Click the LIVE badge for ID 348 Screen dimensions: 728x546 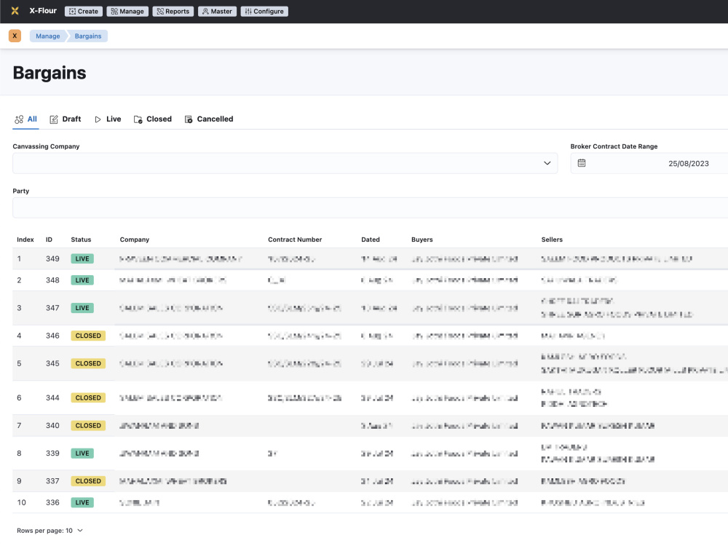click(82, 280)
